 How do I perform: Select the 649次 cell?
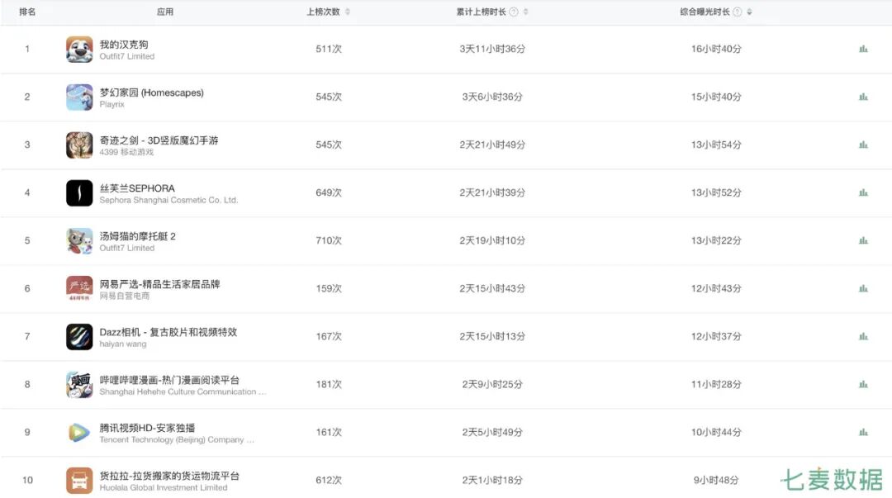point(329,192)
